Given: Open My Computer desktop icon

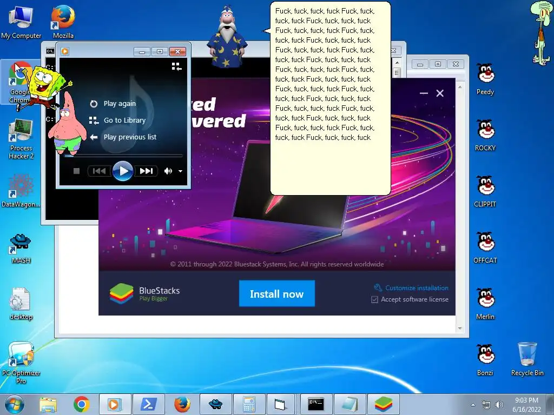Looking at the screenshot, I should (21, 22).
